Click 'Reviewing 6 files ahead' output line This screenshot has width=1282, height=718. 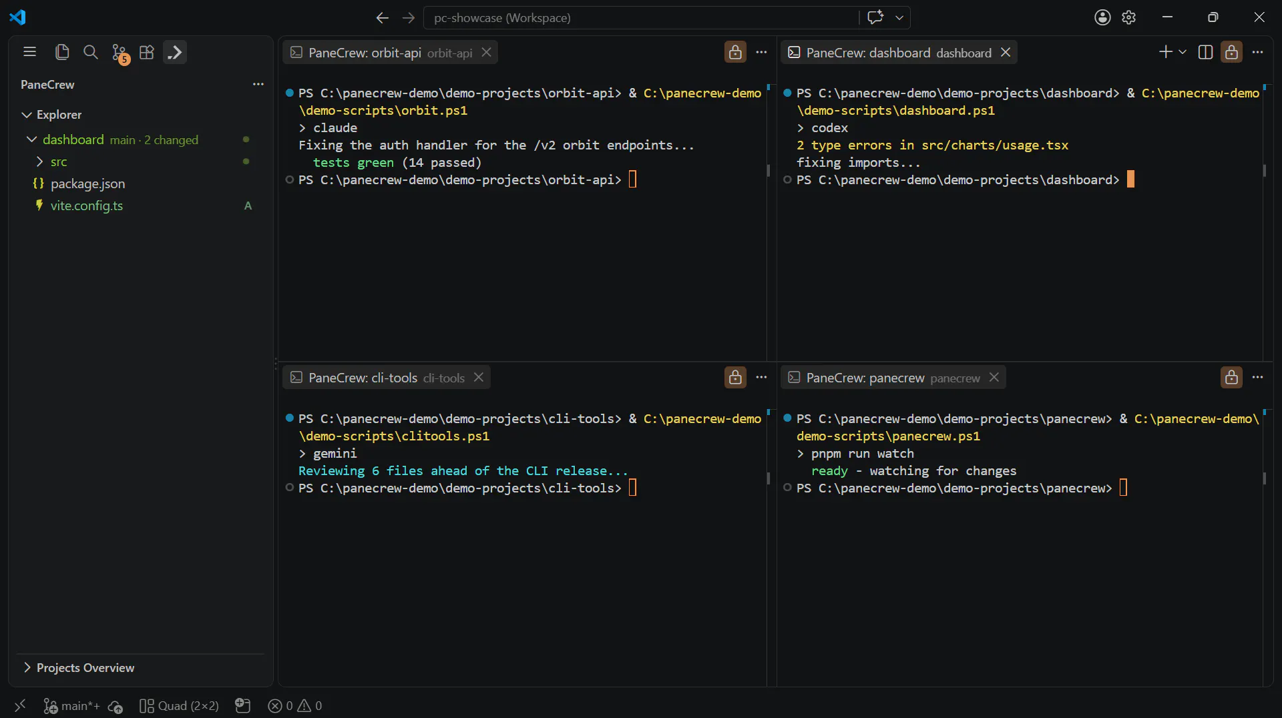pos(463,470)
